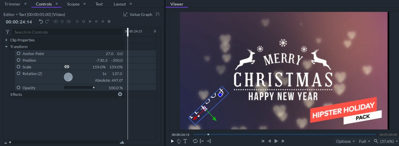
Task: Click the Opacity value 100.0 %
Action: coord(115,87)
